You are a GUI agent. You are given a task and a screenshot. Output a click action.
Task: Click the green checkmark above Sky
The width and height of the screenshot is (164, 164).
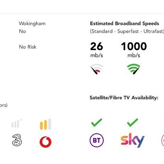132,123
